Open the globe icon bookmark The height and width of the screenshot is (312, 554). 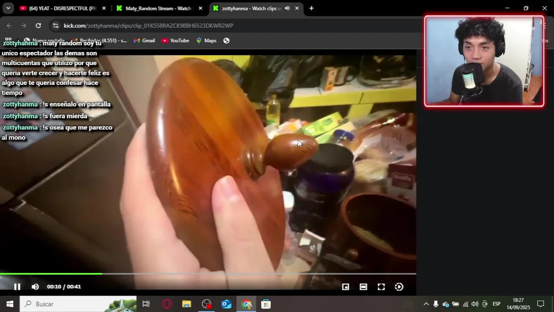[x=226, y=40]
